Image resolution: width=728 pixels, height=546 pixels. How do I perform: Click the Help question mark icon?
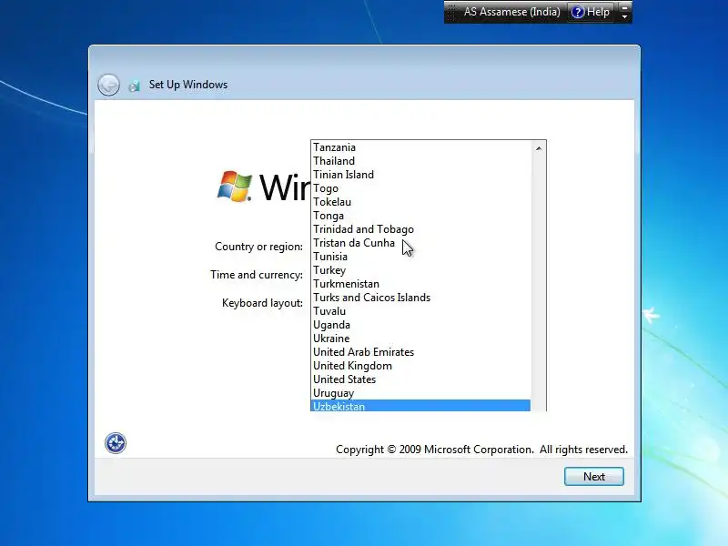pyautogui.click(x=577, y=12)
